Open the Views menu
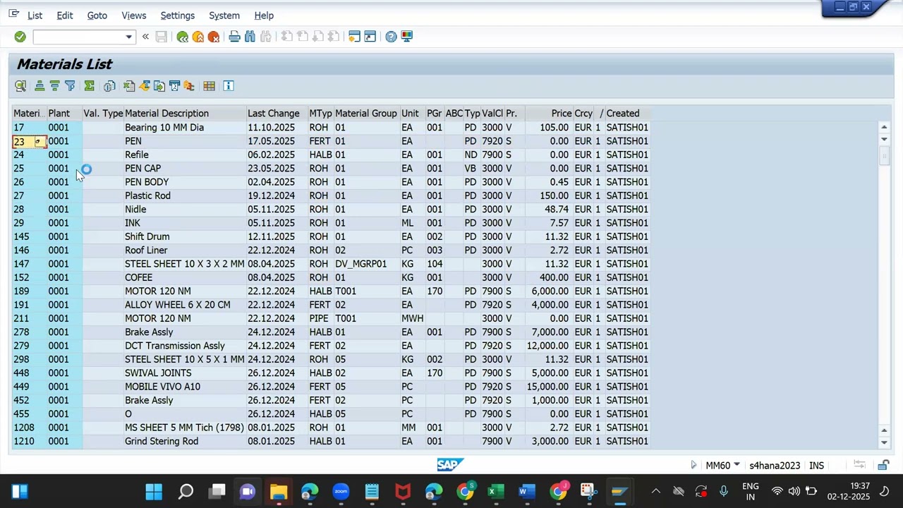 (134, 16)
